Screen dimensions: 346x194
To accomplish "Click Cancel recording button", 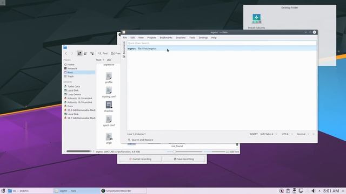I will coord(141,159).
